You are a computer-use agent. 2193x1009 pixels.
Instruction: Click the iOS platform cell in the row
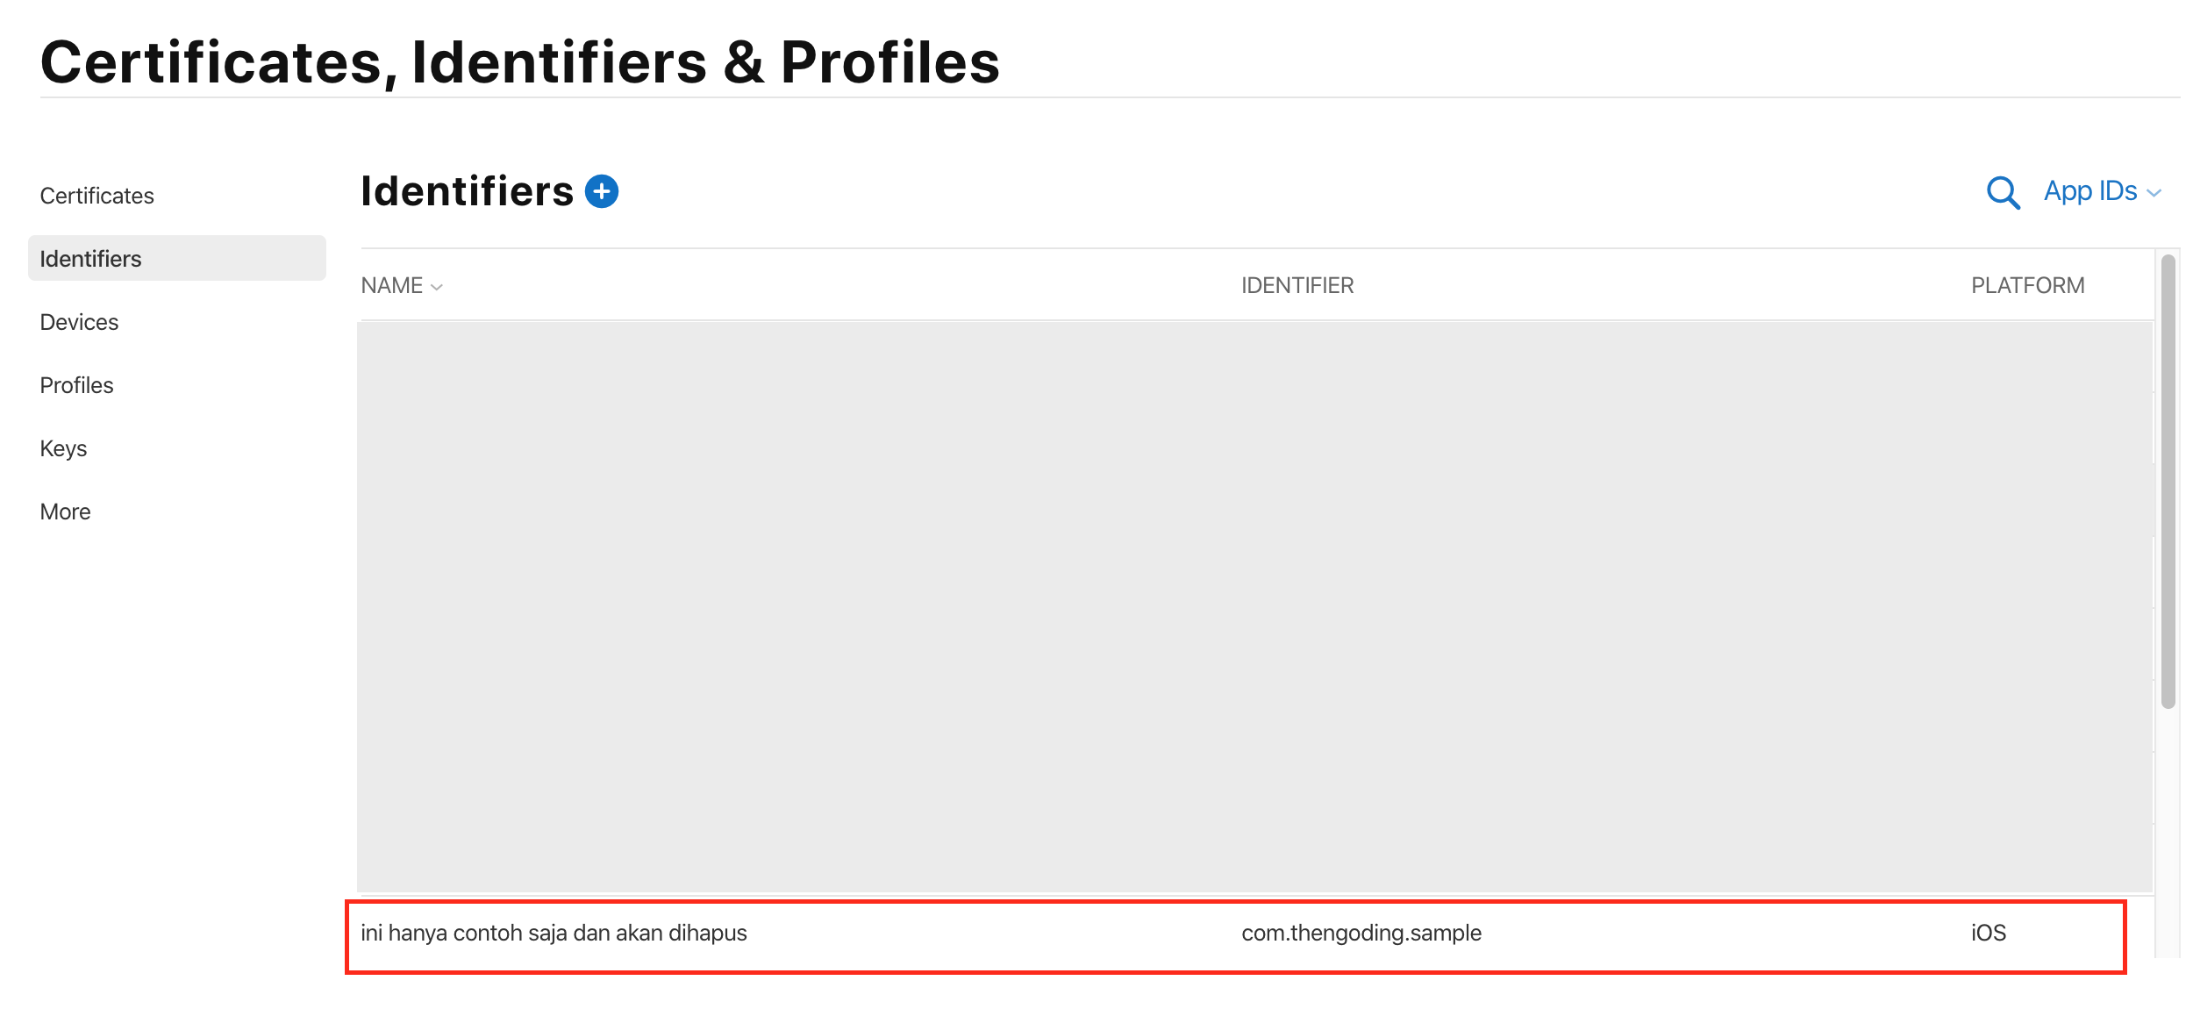click(1989, 933)
